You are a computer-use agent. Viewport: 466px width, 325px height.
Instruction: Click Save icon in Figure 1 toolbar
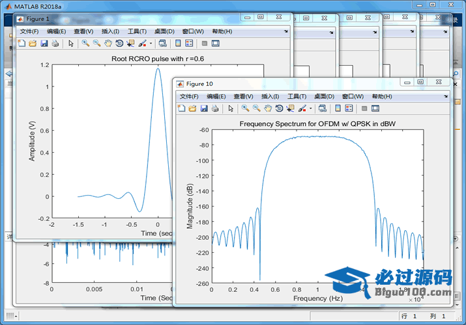coord(44,44)
